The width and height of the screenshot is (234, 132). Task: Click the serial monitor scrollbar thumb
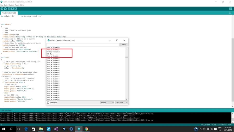pos(126,57)
